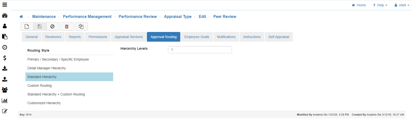Click the Appraisal Type breadcrumb link
Screen dimensions: 412x125
(x=178, y=16)
